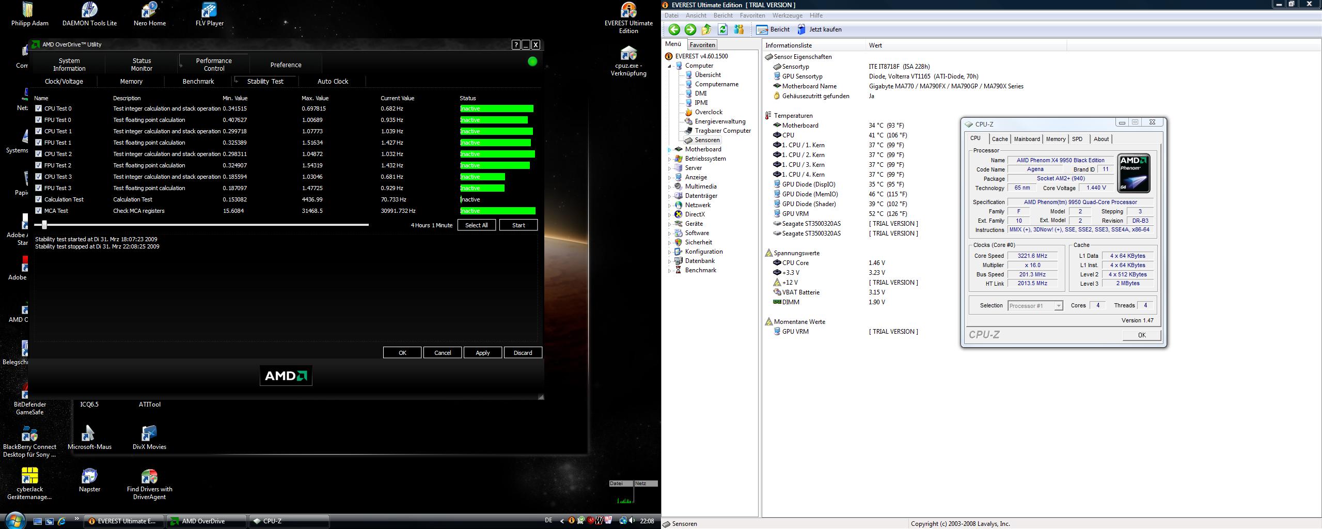Click the stability test duration slider handle
1322x529 pixels.
(44, 225)
